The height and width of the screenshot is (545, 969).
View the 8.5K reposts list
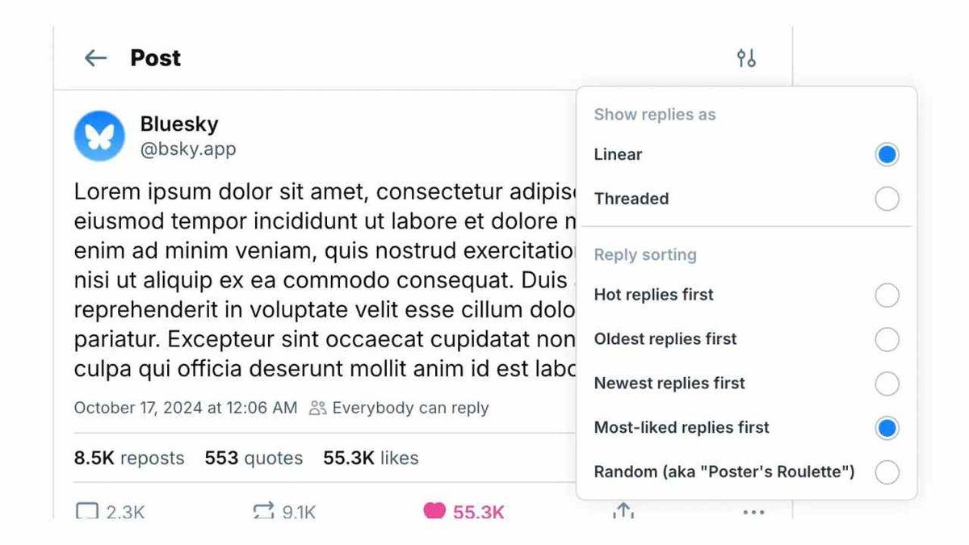coord(129,459)
